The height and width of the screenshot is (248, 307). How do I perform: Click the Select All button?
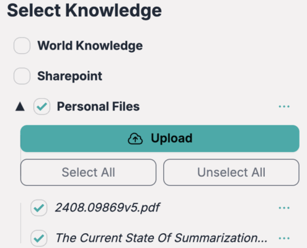[x=88, y=172]
